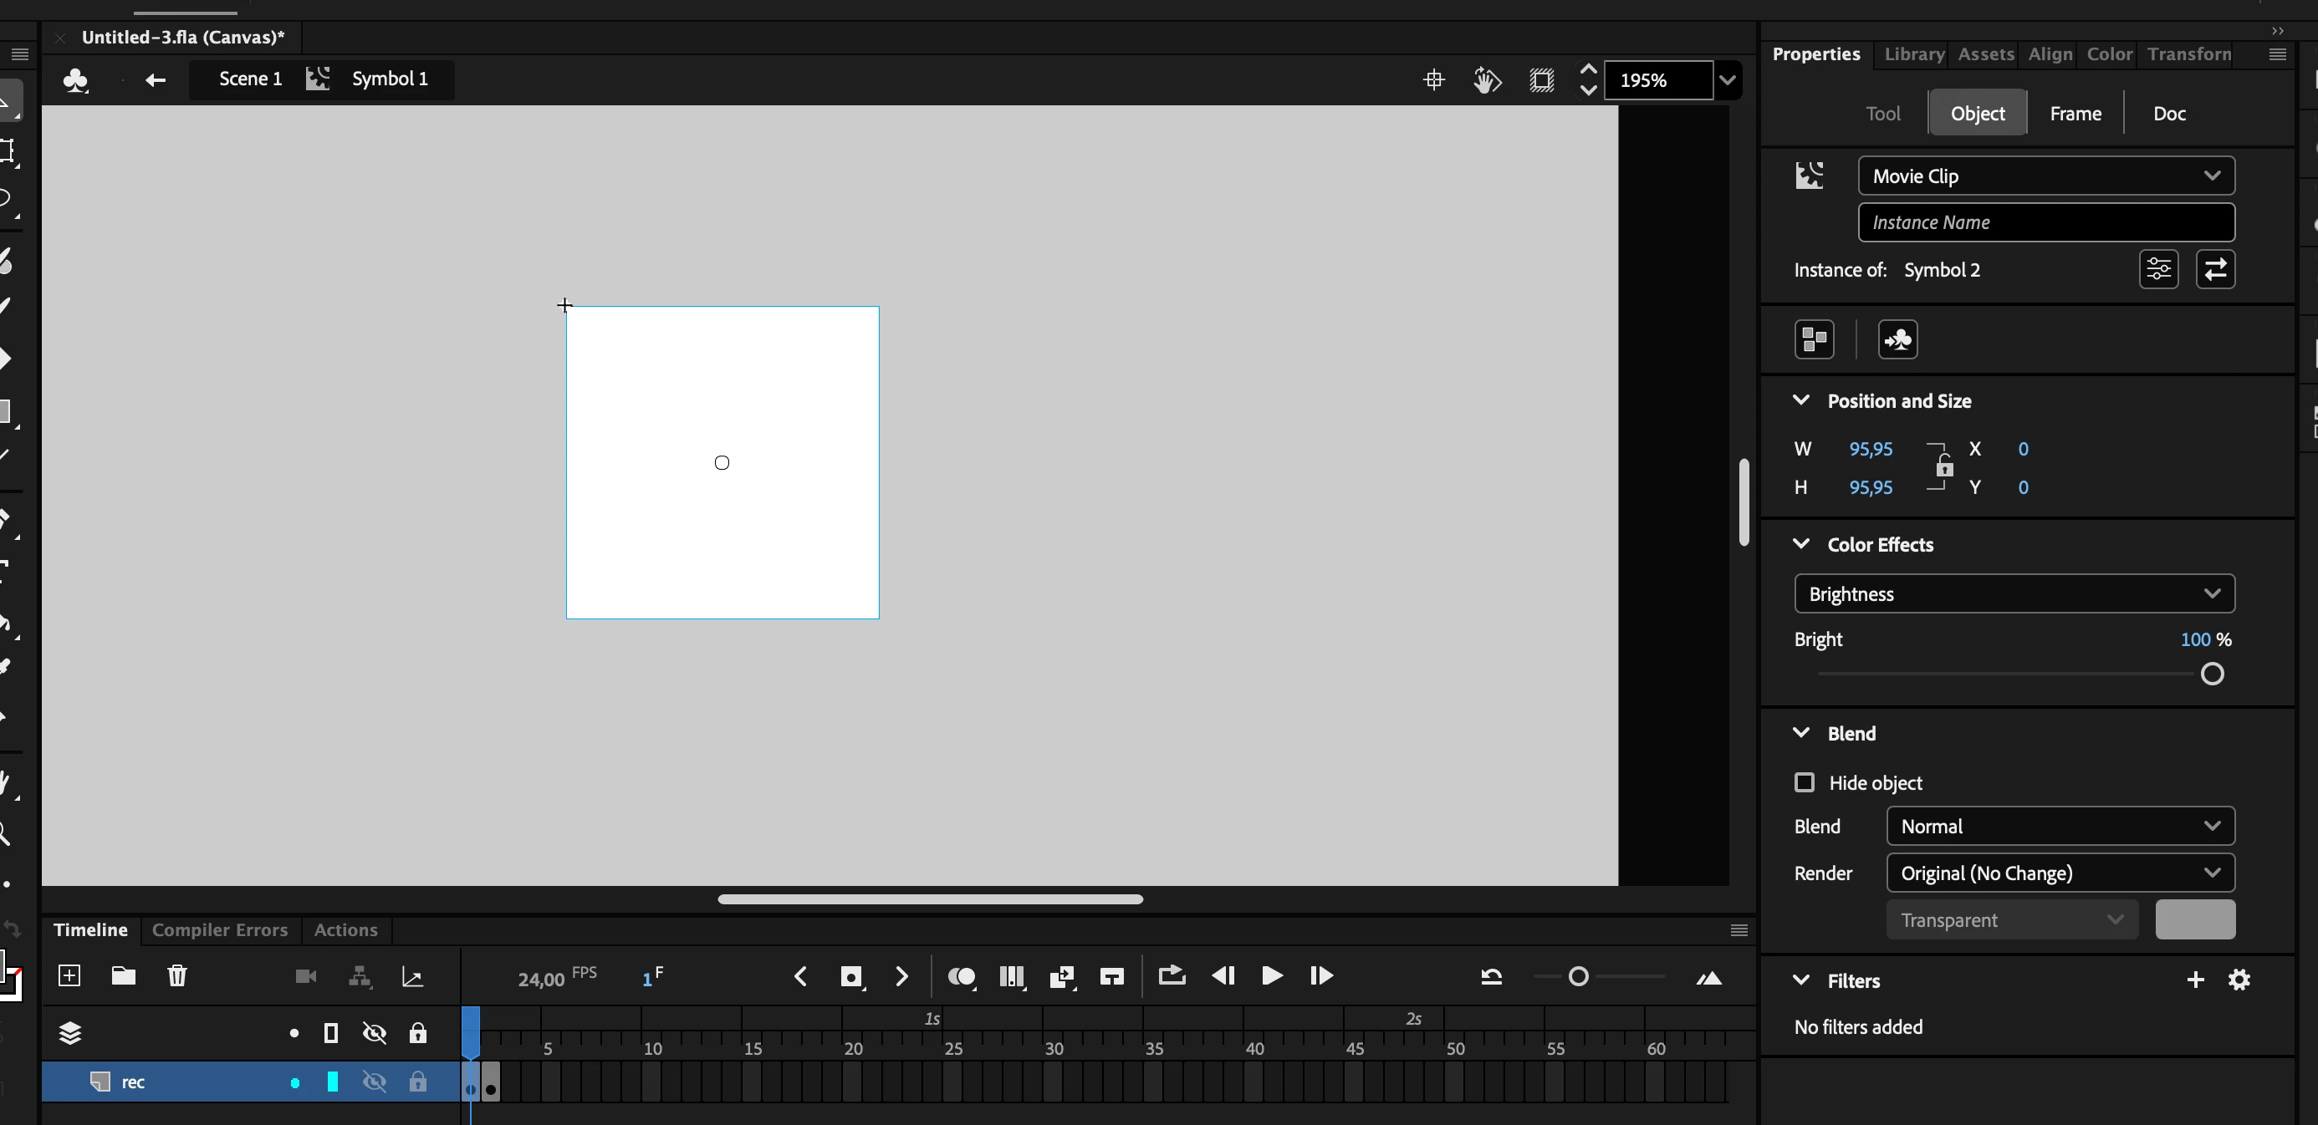Viewport: 2318px width, 1125px height.
Task: Click the Clip Content Outside Stage icon
Action: (1541, 80)
